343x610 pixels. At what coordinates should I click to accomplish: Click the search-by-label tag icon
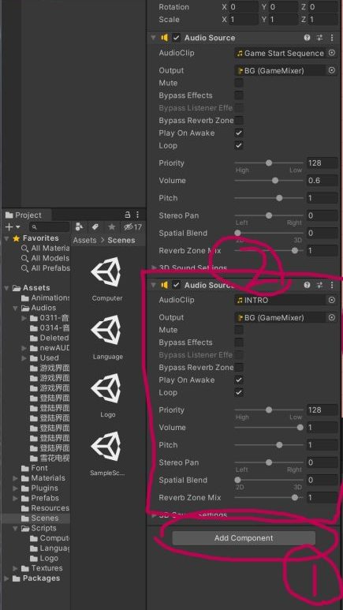pyautogui.click(x=95, y=226)
